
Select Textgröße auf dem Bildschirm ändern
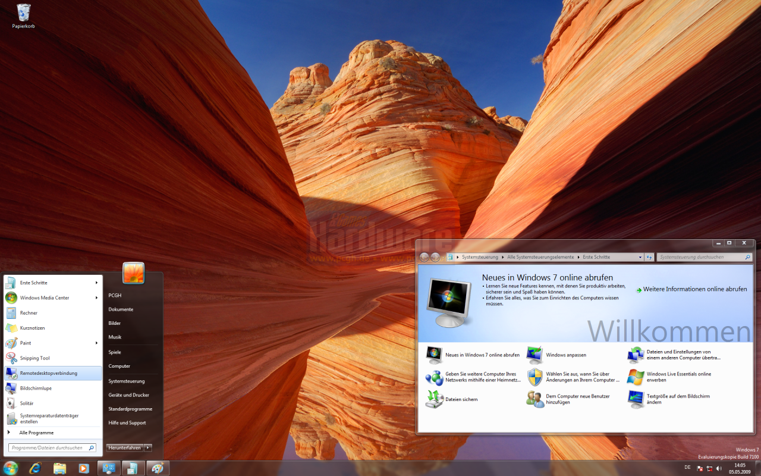[x=669, y=399]
